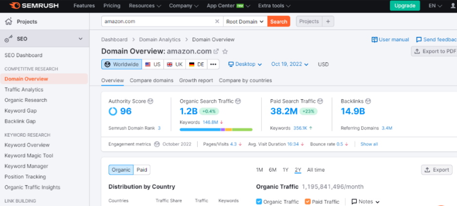Select the 6M time range
Screen dimensions: 457x206
coord(273,170)
